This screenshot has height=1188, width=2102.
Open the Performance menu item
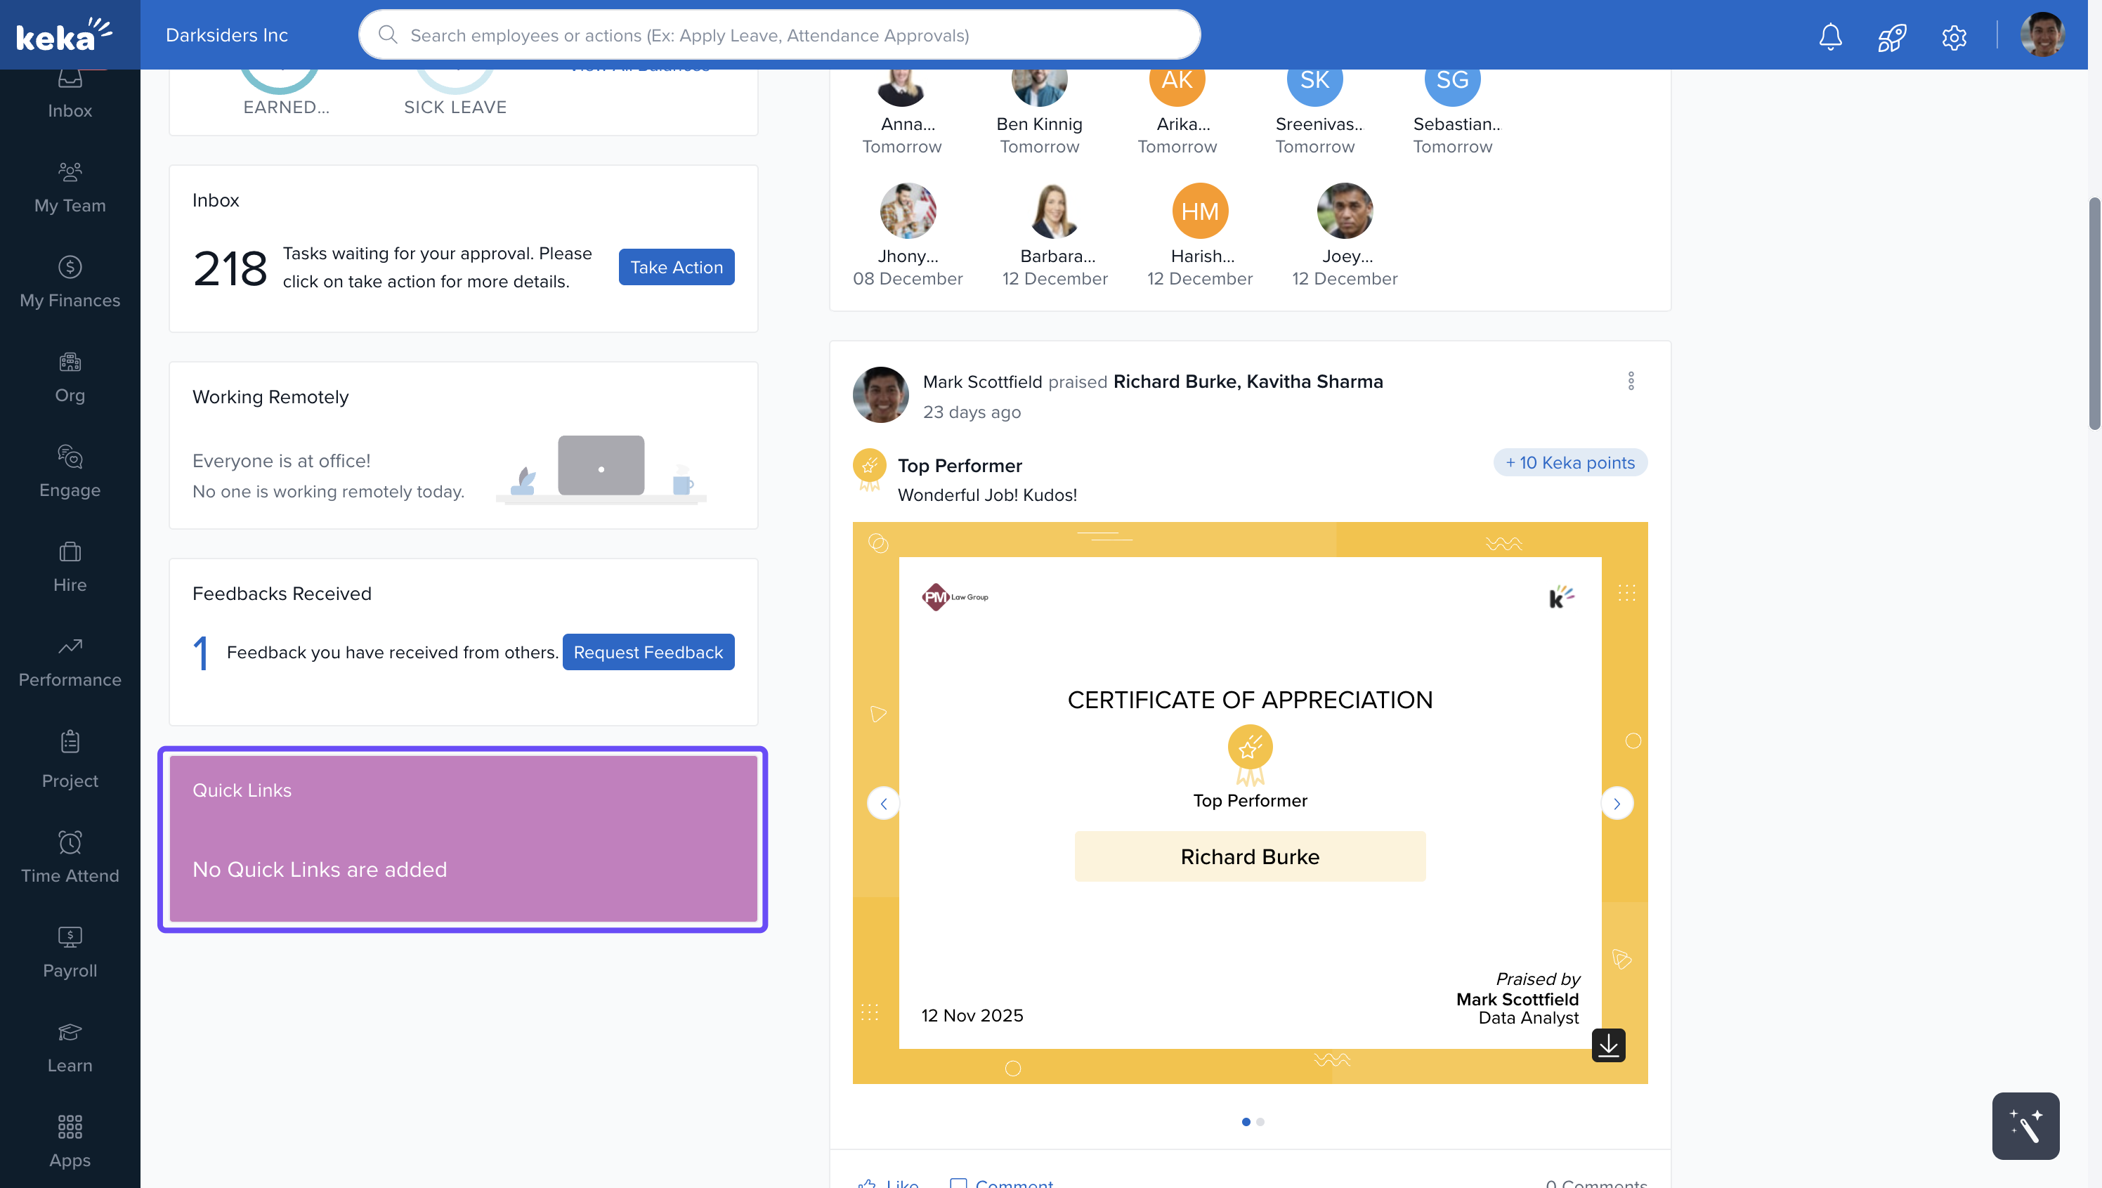pyautogui.click(x=70, y=661)
